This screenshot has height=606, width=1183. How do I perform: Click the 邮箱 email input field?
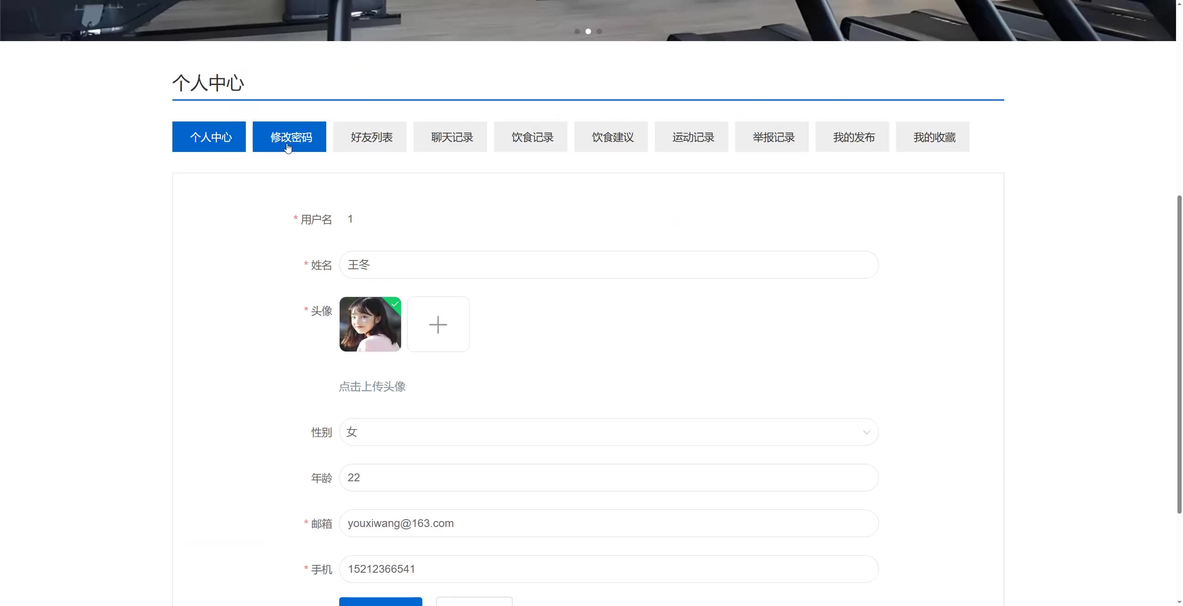(609, 523)
